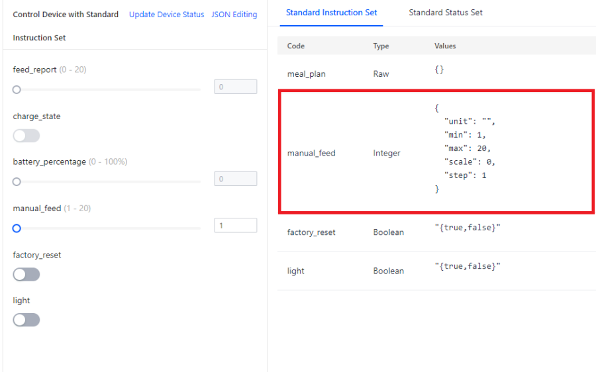Enable the factory_reset switch
This screenshot has height=372, width=596.
[x=26, y=274]
